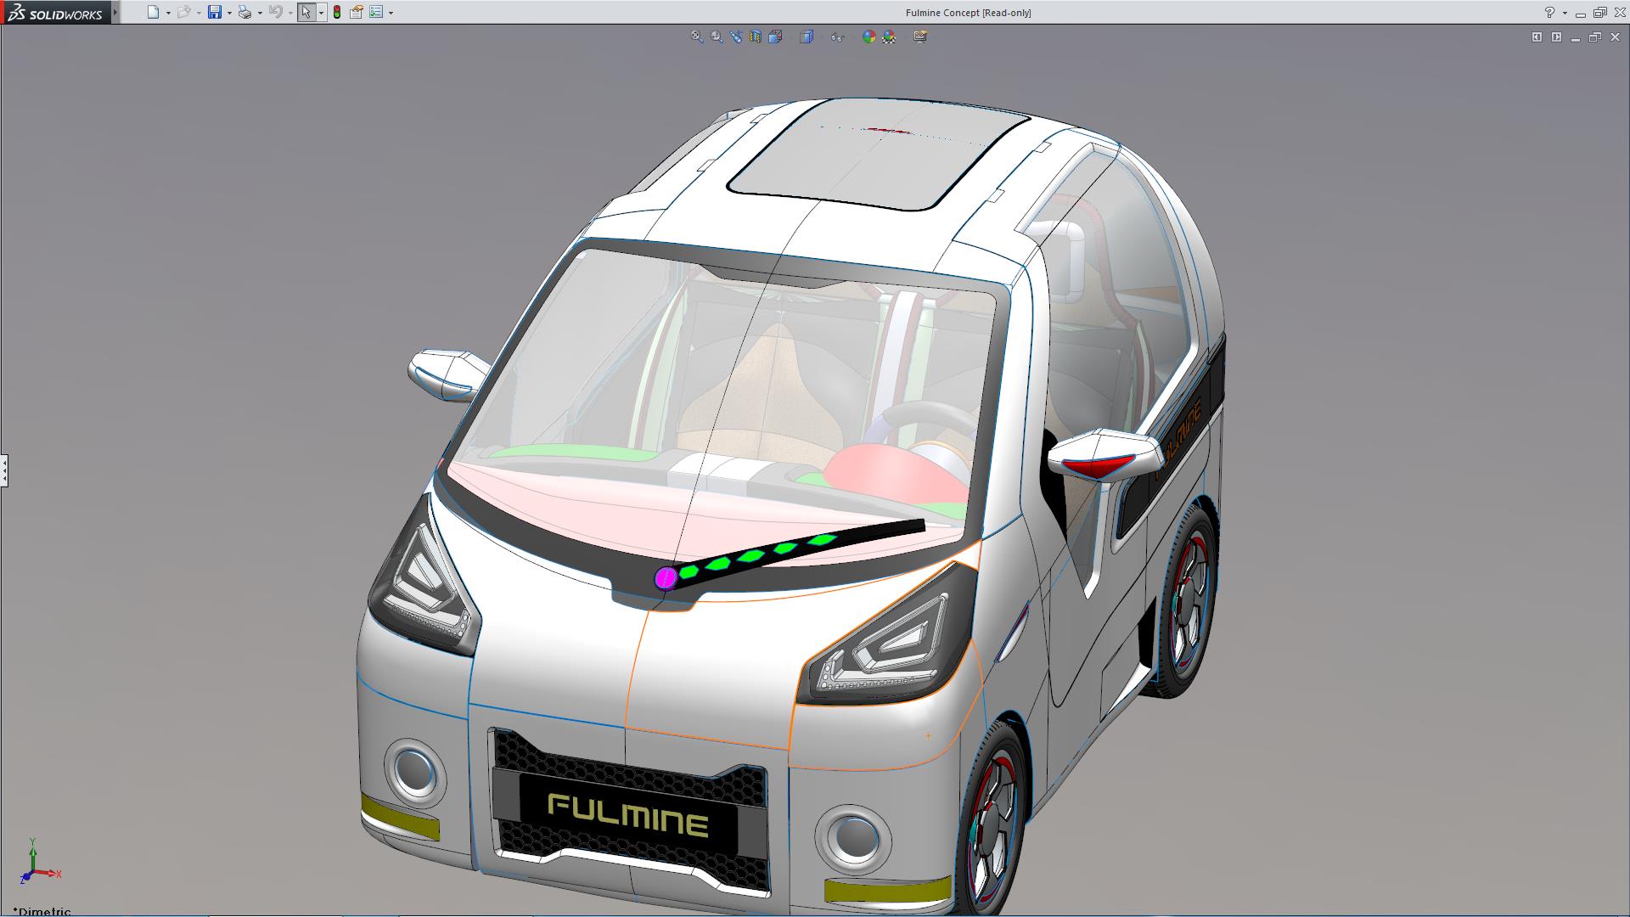
Task: Select the Zoom to Area tool
Action: pyautogui.click(x=717, y=37)
